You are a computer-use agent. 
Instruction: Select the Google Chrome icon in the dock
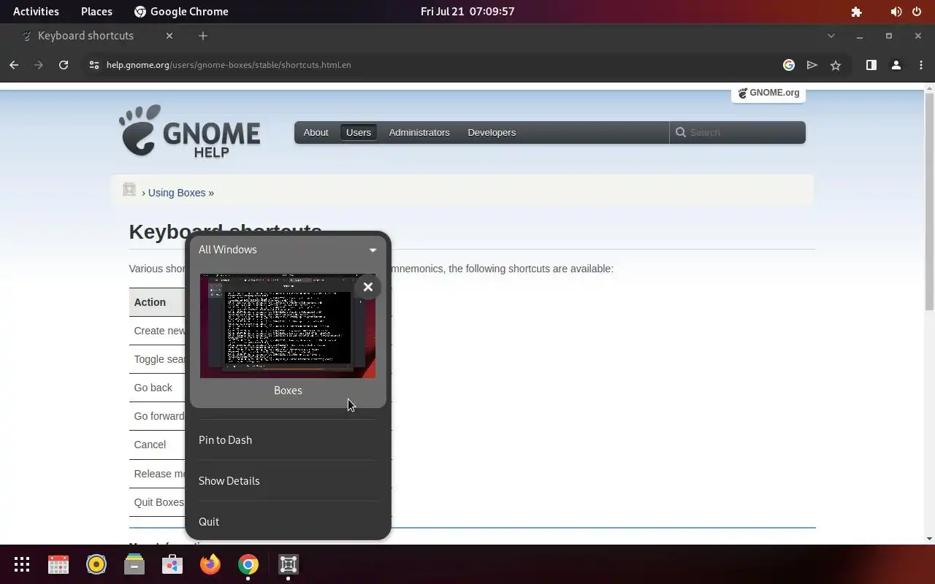point(248,564)
